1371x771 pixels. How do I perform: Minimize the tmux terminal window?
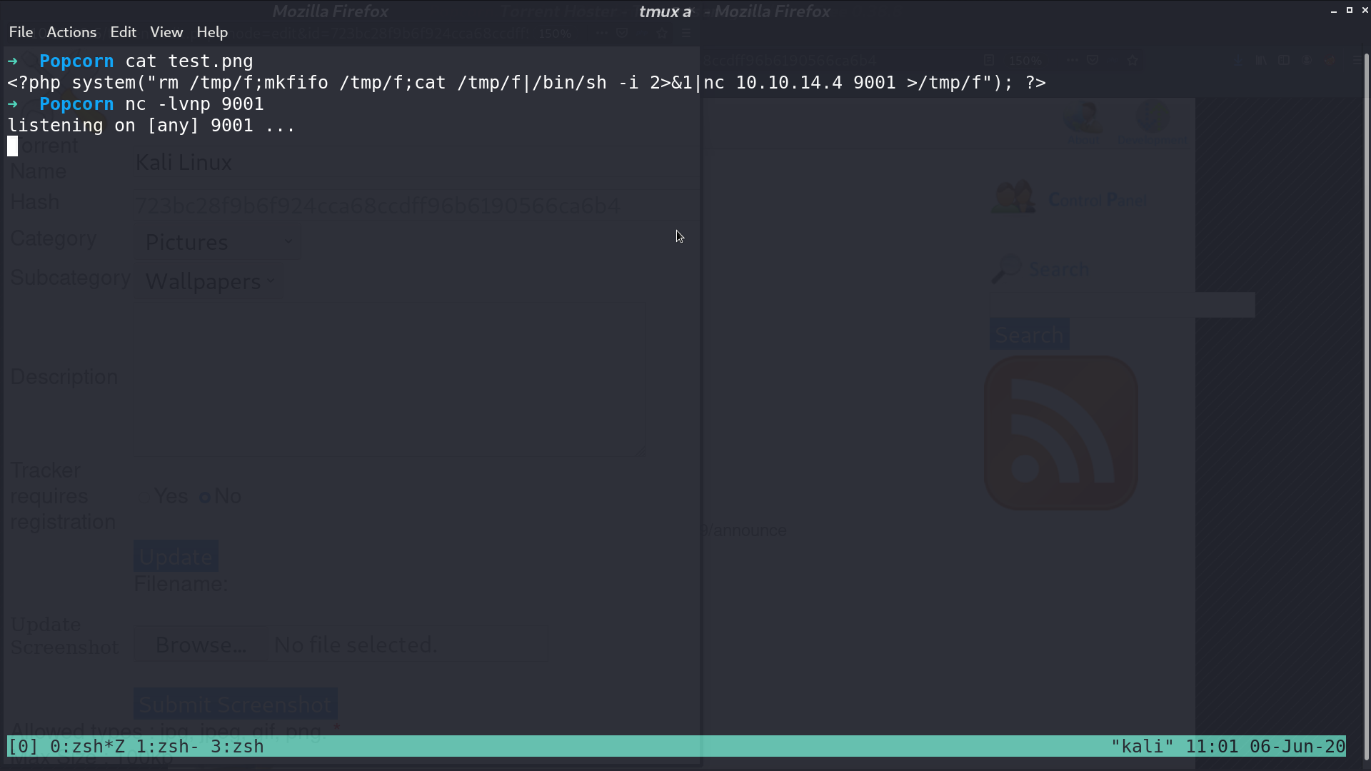[1334, 11]
